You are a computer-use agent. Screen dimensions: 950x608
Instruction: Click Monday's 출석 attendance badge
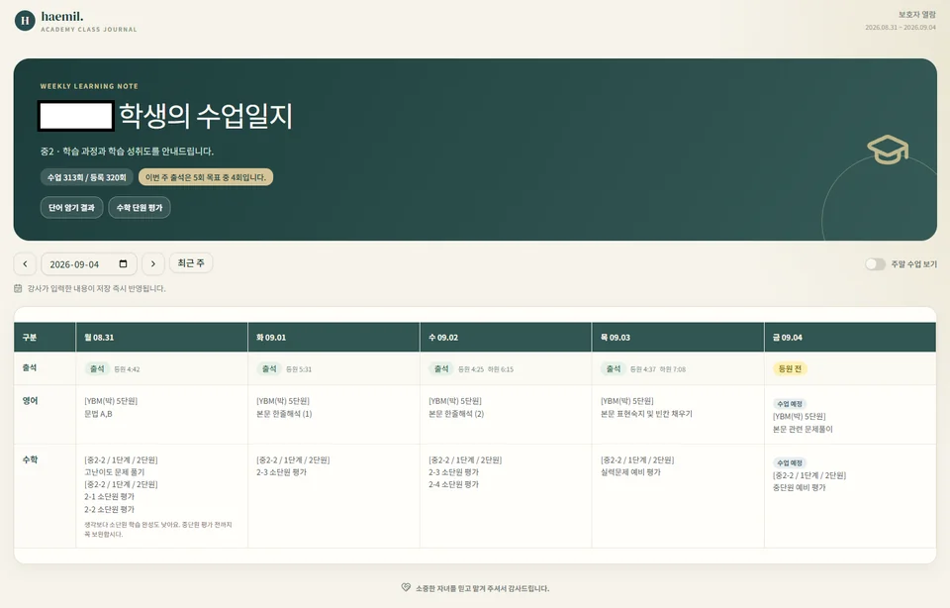pyautogui.click(x=97, y=368)
